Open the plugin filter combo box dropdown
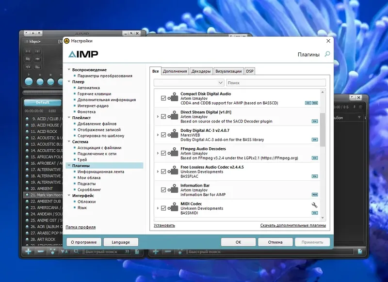Viewport: 388px width, 282px height. pyautogui.click(x=189, y=82)
